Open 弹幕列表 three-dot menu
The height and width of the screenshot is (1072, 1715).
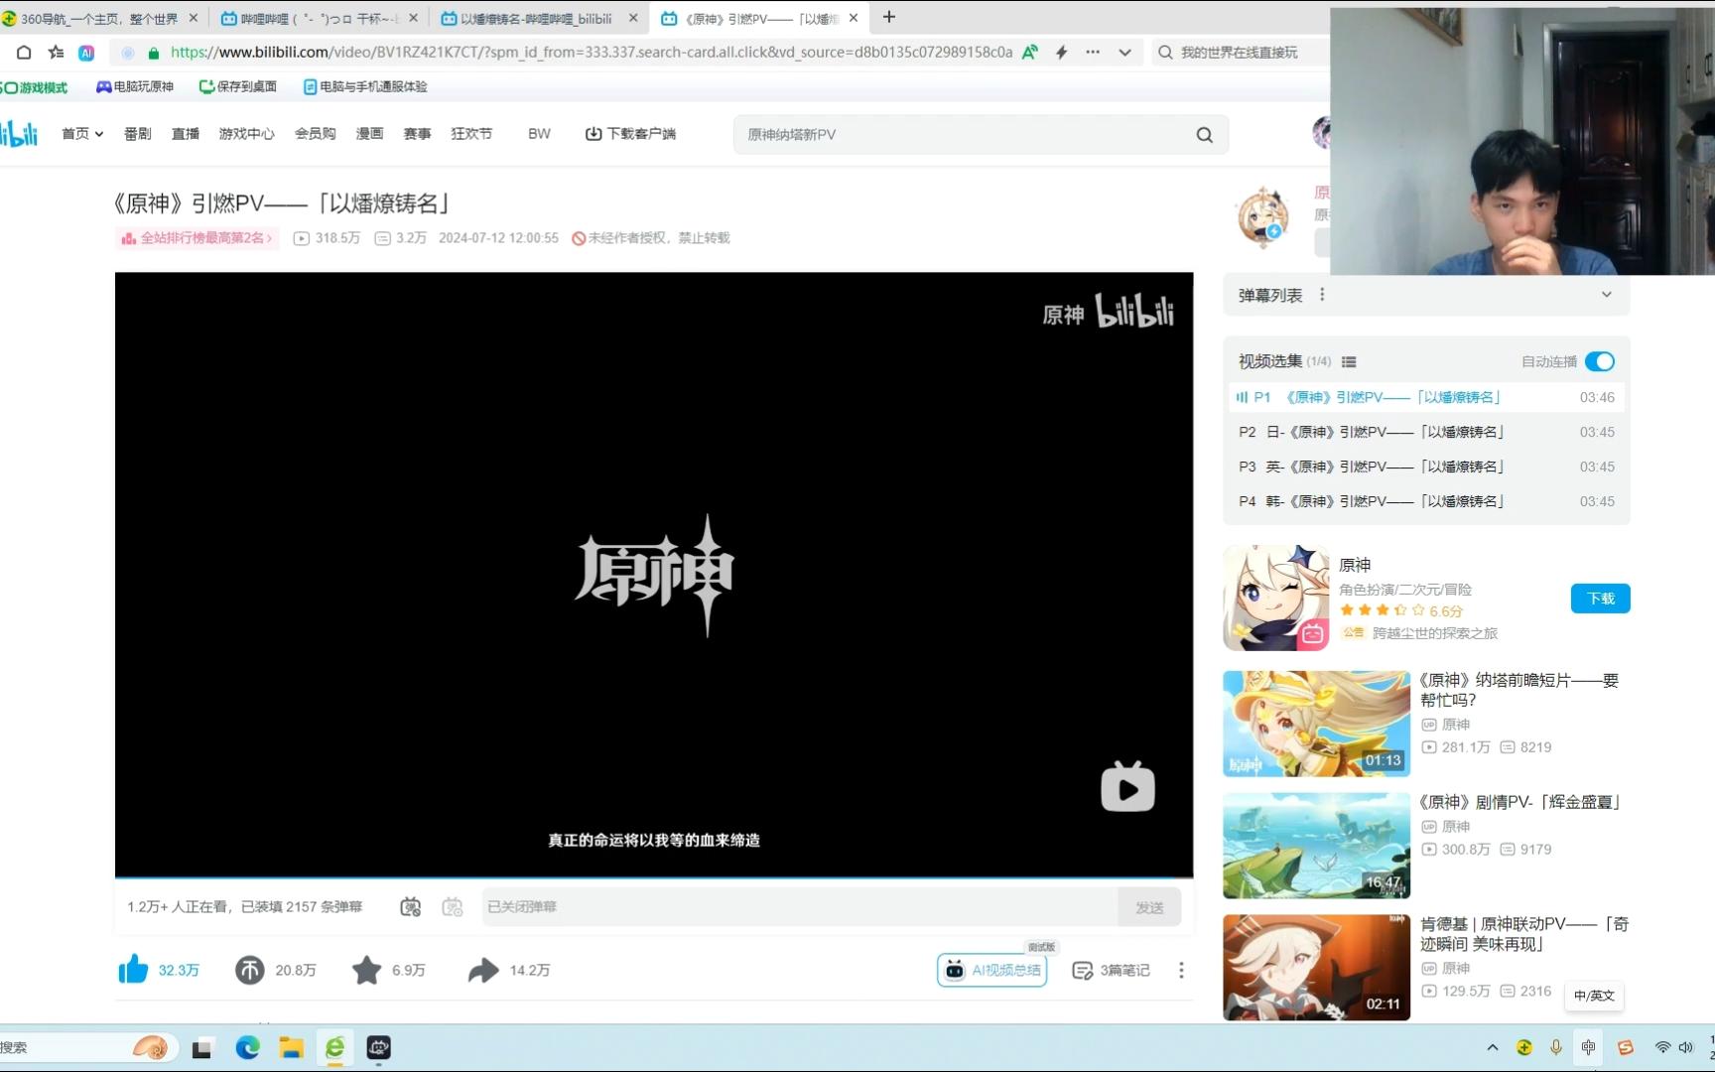pyautogui.click(x=1322, y=295)
